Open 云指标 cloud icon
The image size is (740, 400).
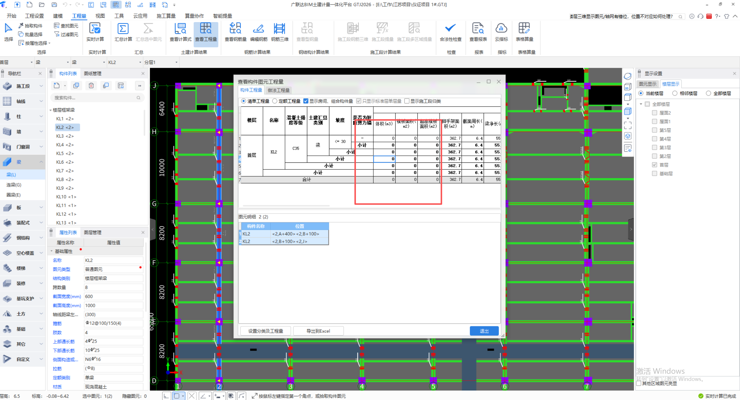[501, 29]
